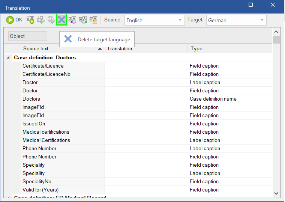Click the scrollbar up arrow

pos(276,32)
